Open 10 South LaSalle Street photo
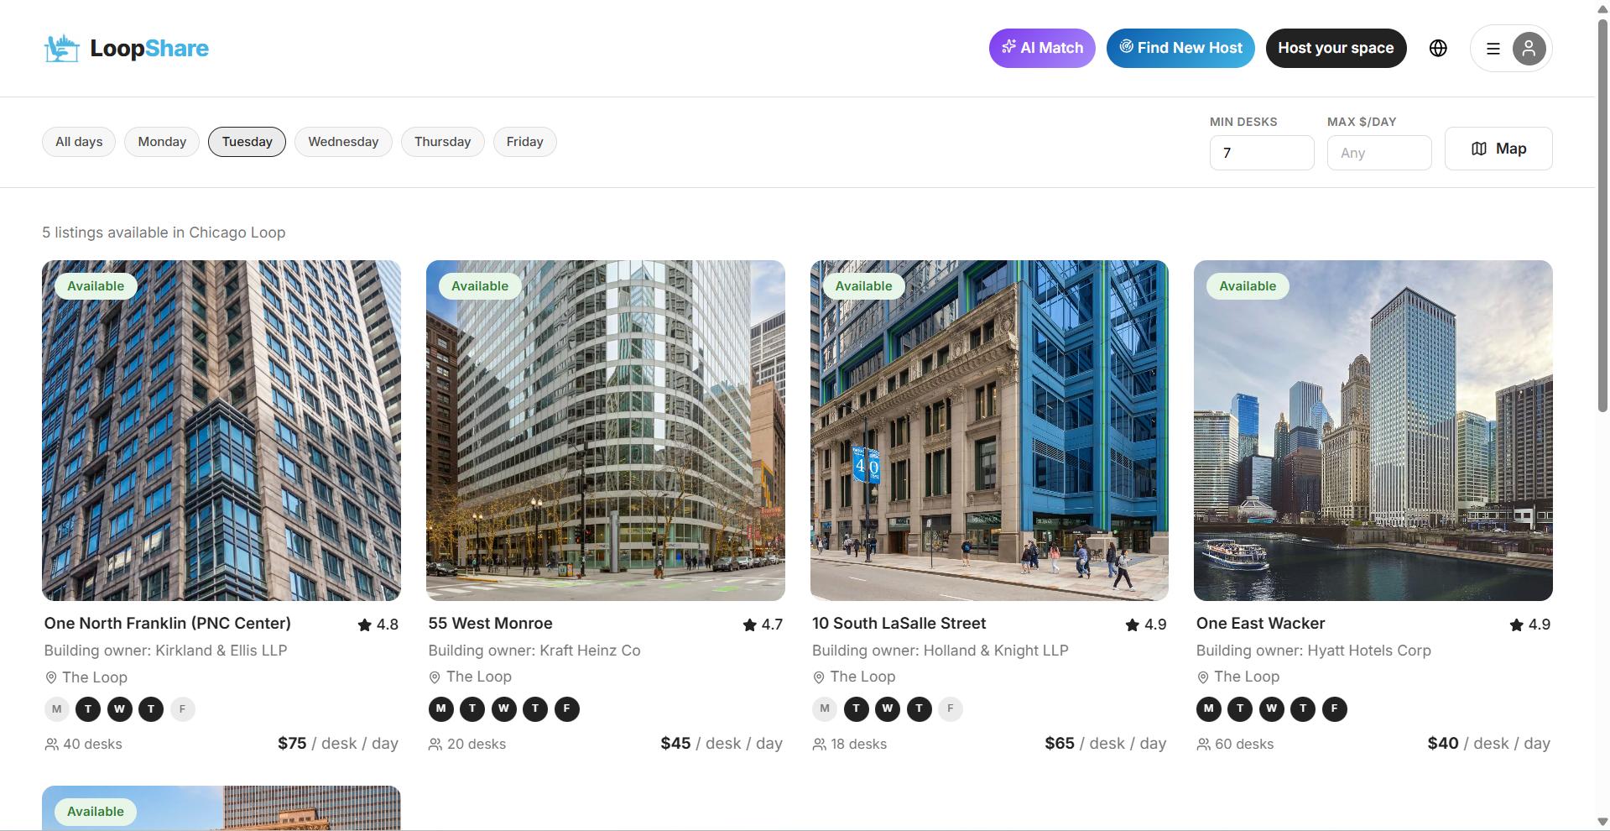 989,431
